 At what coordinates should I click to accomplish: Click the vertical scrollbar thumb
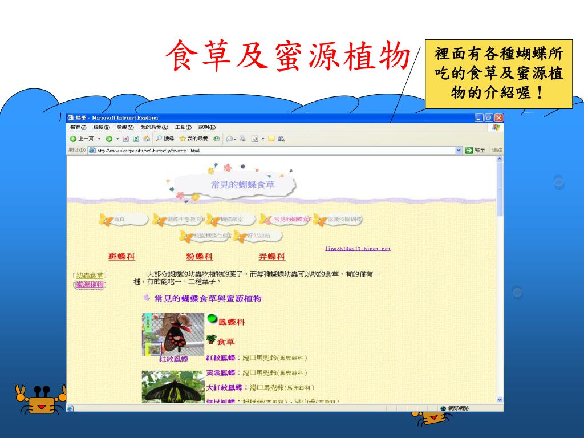[x=500, y=189]
